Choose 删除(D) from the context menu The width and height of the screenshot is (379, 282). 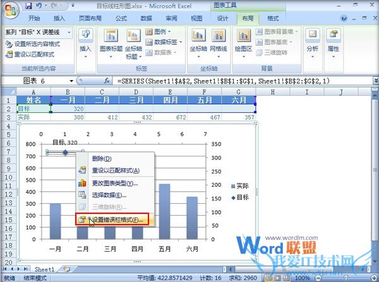click(115, 158)
